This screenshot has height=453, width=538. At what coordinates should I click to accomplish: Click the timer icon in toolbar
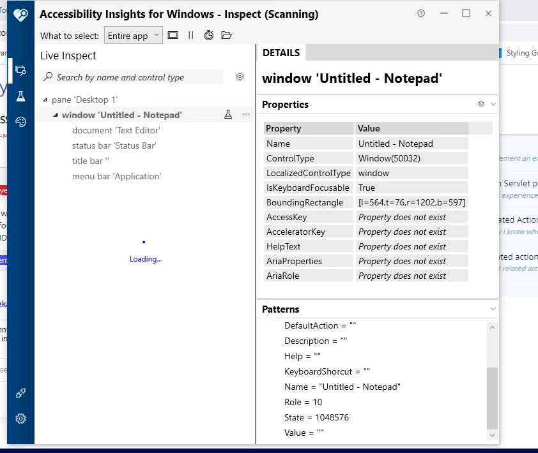pos(208,35)
